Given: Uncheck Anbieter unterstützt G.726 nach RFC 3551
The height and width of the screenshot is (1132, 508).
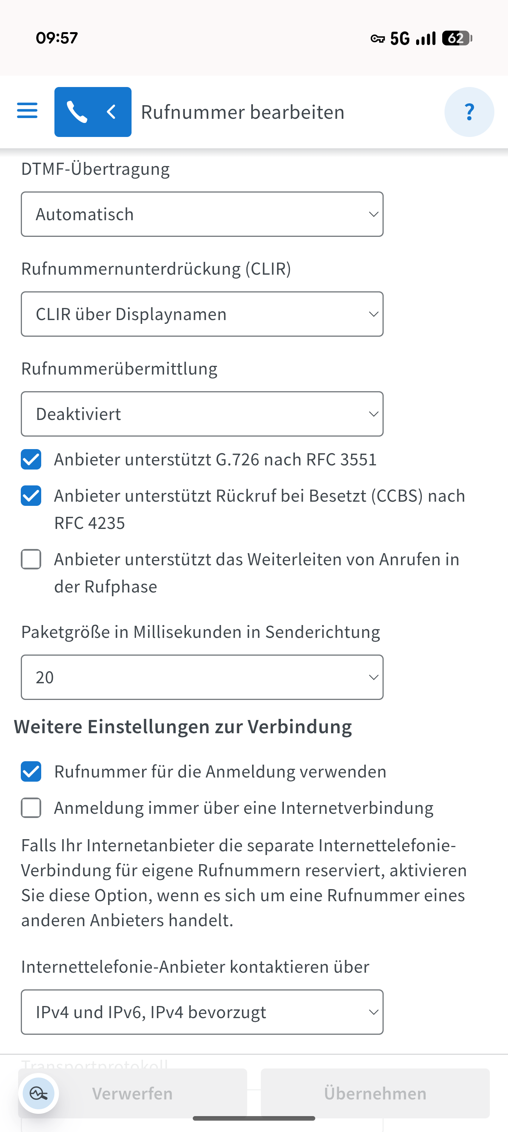Looking at the screenshot, I should (x=31, y=459).
